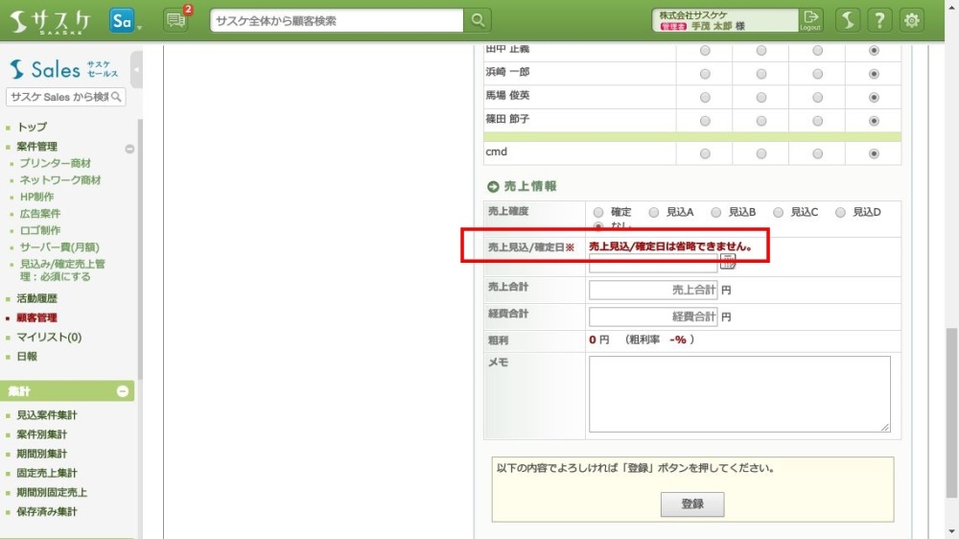Open the Sa app switcher dropdown

pyautogui.click(x=125, y=21)
